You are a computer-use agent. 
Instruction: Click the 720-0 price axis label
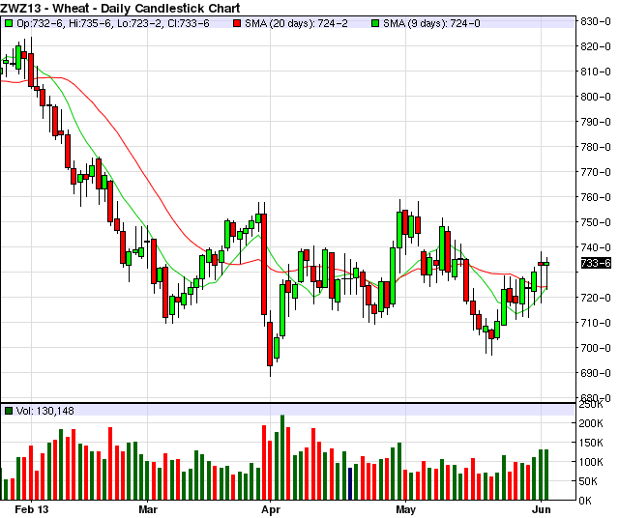[596, 298]
